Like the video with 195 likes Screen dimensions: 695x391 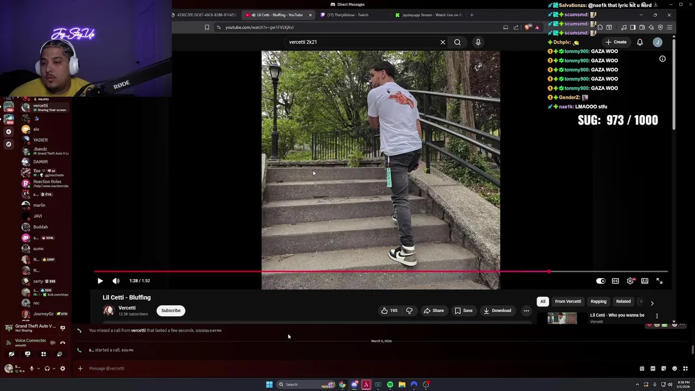coord(389,311)
